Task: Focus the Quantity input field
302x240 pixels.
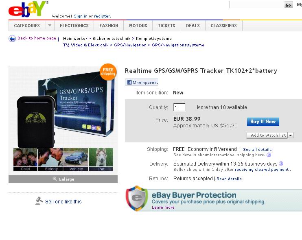Action: 179,107
